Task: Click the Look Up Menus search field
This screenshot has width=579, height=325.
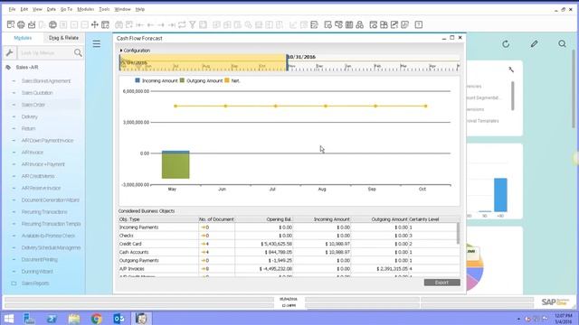Action: pyautogui.click(x=44, y=52)
